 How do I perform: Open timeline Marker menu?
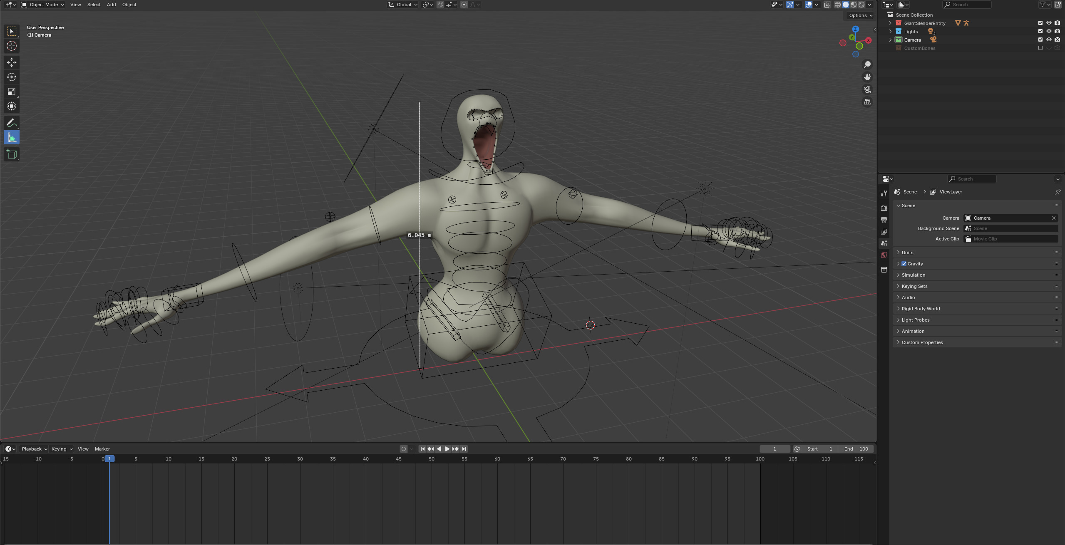[102, 449]
